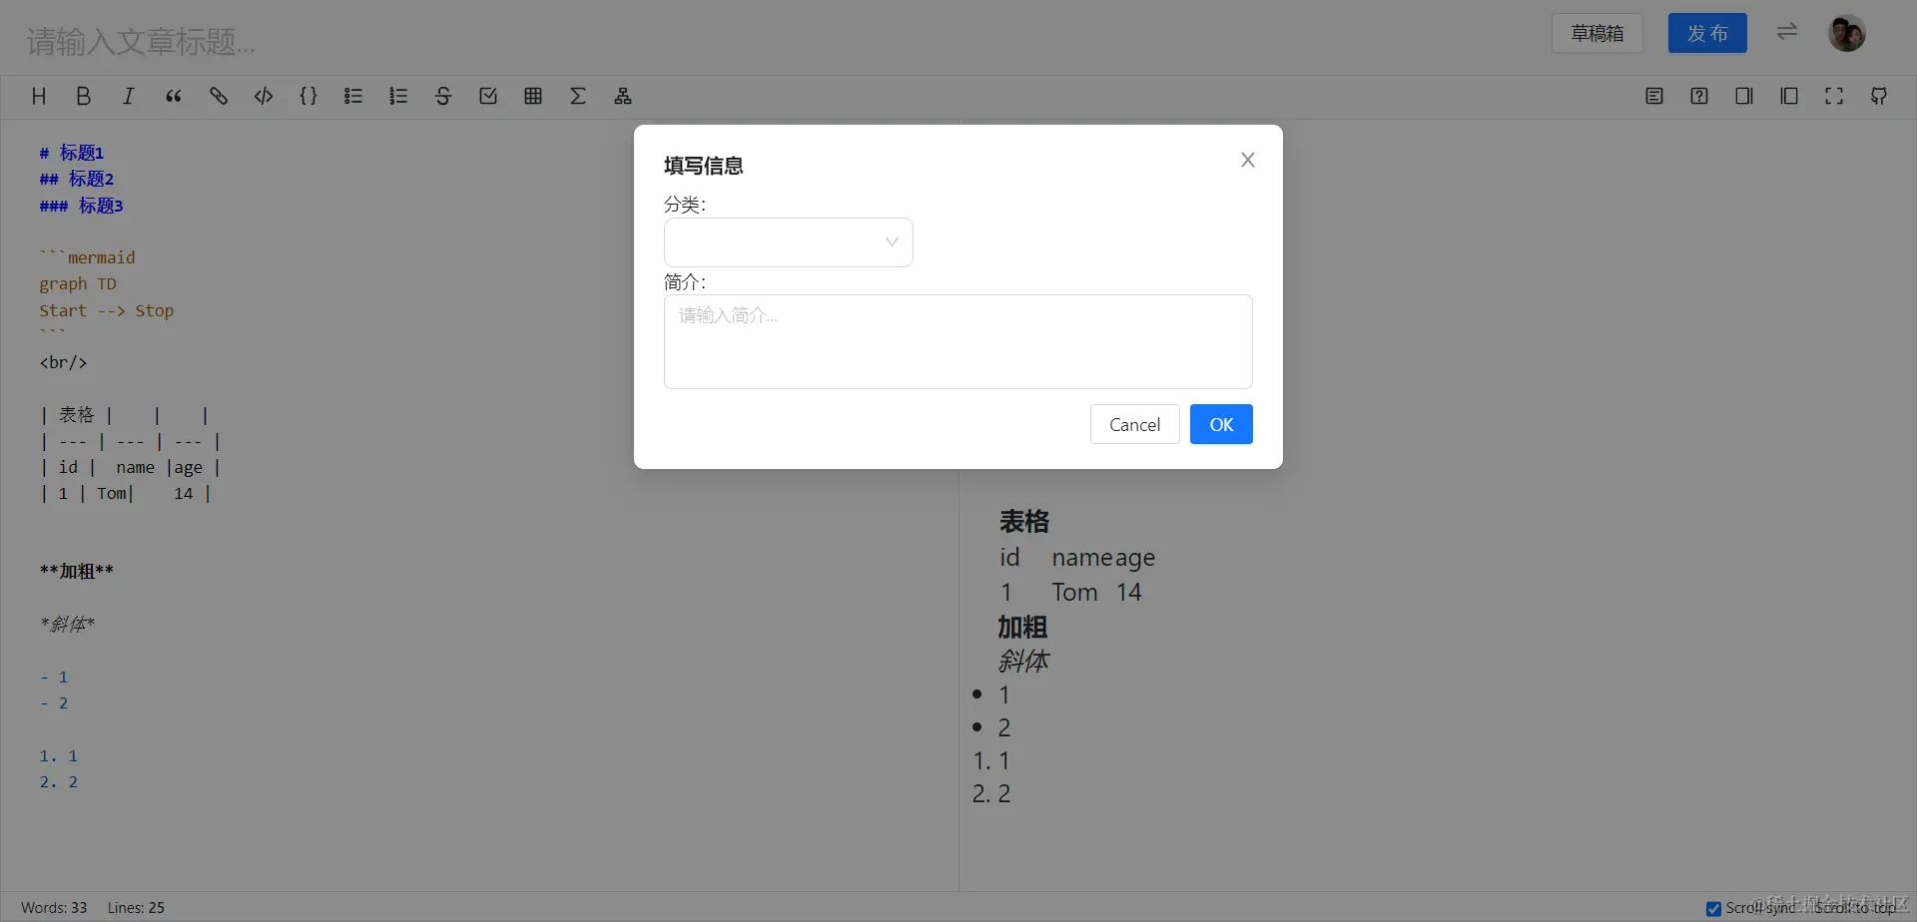Viewport: 1917px width, 922px height.
Task: Add an ordered list from toolbar
Action: (x=398, y=96)
